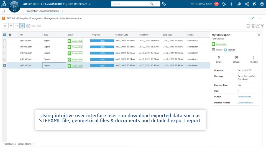The image size is (266, 149).
Task: Open the widget options chevron menu
Action: 260,18
